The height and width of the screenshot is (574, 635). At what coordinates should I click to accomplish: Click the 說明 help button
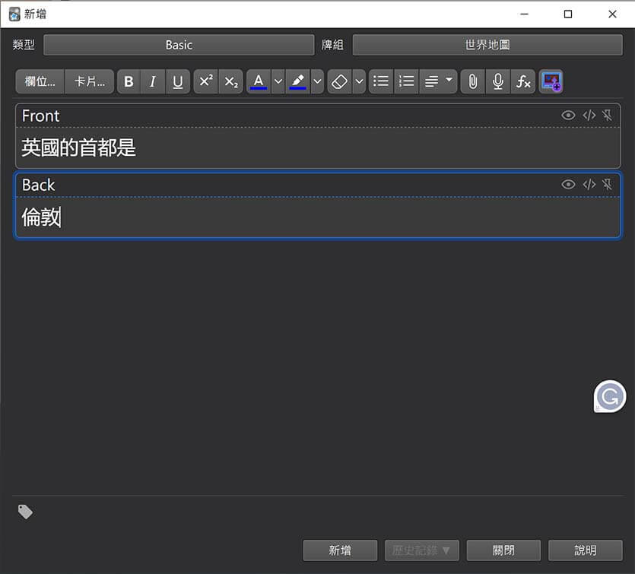pyautogui.click(x=585, y=550)
